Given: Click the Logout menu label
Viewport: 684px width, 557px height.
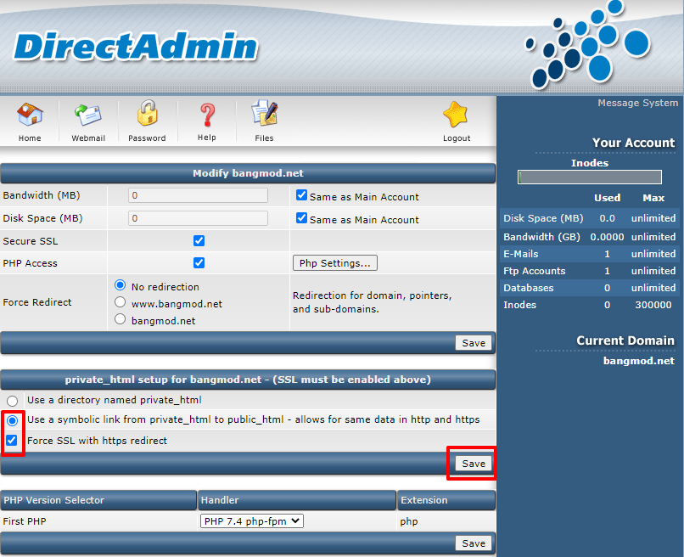Looking at the screenshot, I should [457, 138].
